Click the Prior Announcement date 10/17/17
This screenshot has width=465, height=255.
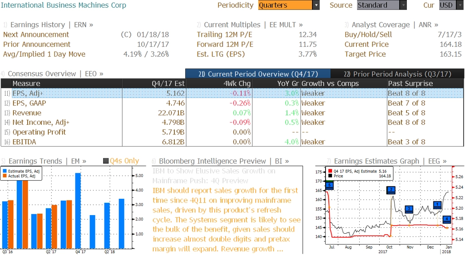(153, 44)
